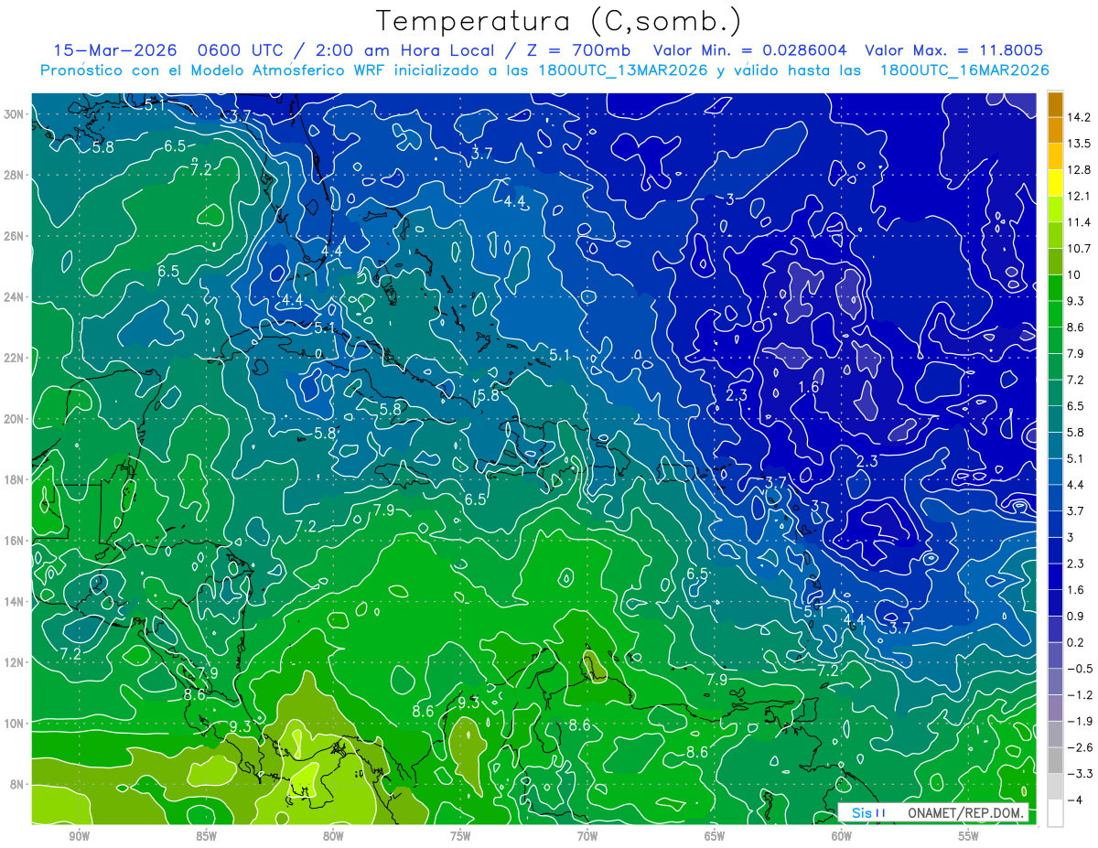Click the -4 value on the color scale
The width and height of the screenshot is (1098, 848).
click(1074, 800)
